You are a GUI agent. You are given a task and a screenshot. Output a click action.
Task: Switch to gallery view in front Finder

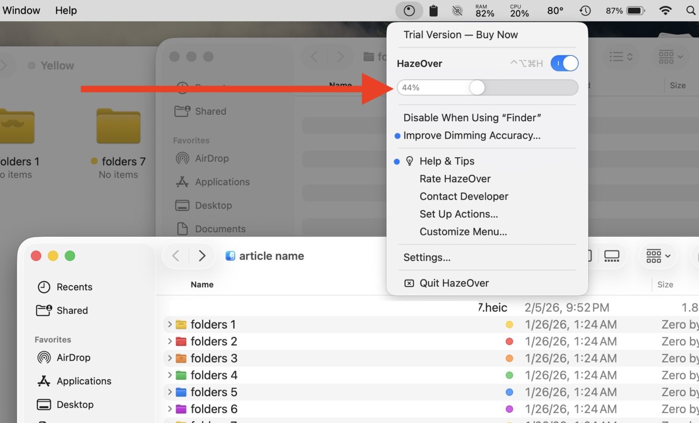[x=612, y=256]
